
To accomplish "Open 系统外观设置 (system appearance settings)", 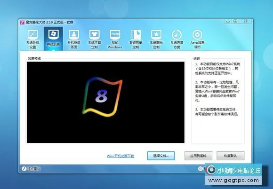I will 33,39.
